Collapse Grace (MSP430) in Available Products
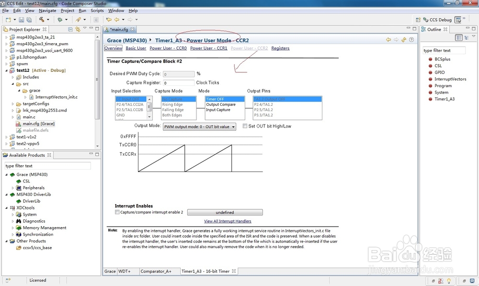Screen dimensions: 479x286 6,174
